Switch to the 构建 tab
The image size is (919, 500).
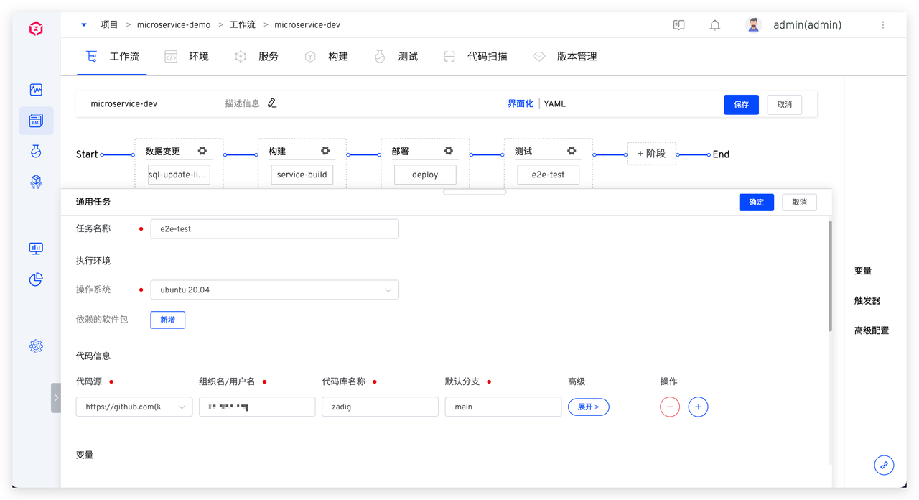pos(327,56)
